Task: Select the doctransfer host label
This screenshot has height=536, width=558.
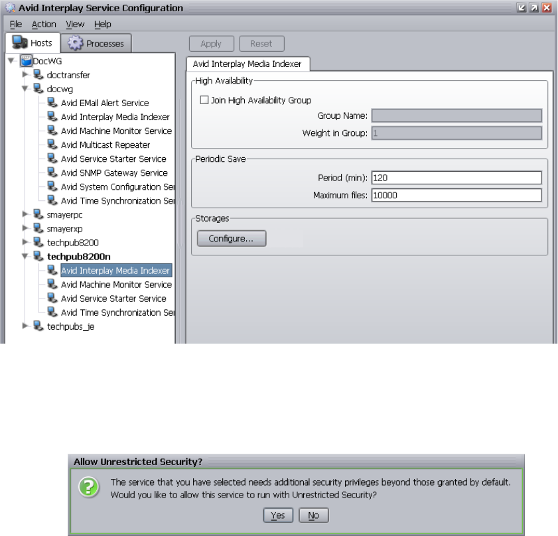Action: (x=68, y=75)
